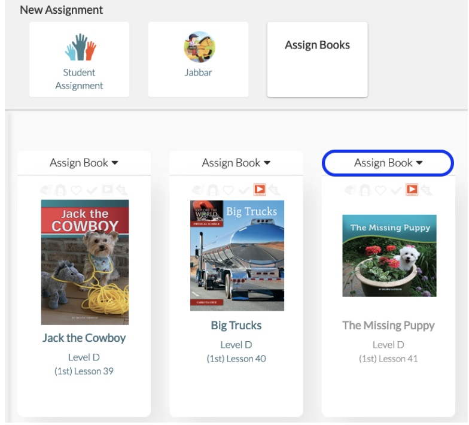Toggle the checkmark icon on Big Trucks
Image resolution: width=469 pixels, height=425 pixels.
pyautogui.click(x=244, y=190)
